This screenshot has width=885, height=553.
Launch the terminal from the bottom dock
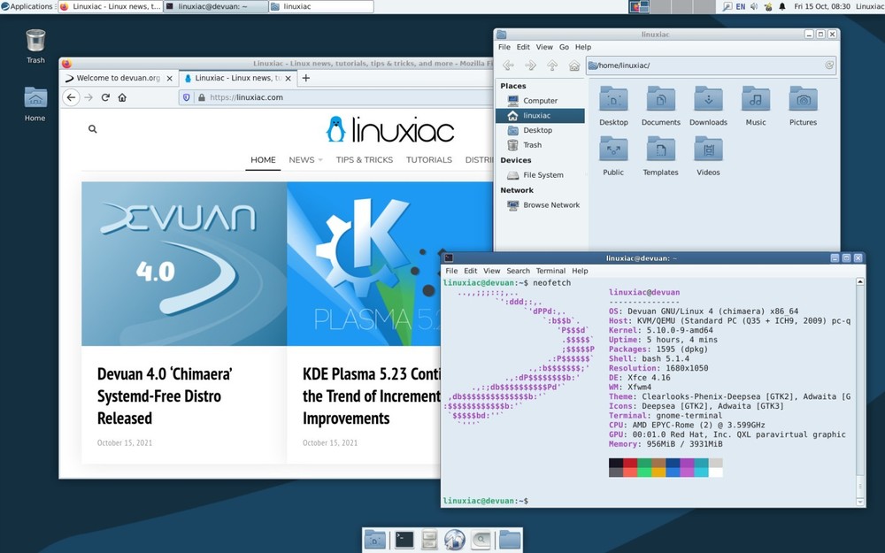pyautogui.click(x=404, y=540)
